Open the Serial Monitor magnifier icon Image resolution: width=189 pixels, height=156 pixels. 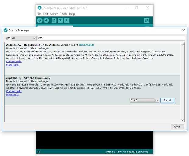pyautogui.click(x=147, y=20)
